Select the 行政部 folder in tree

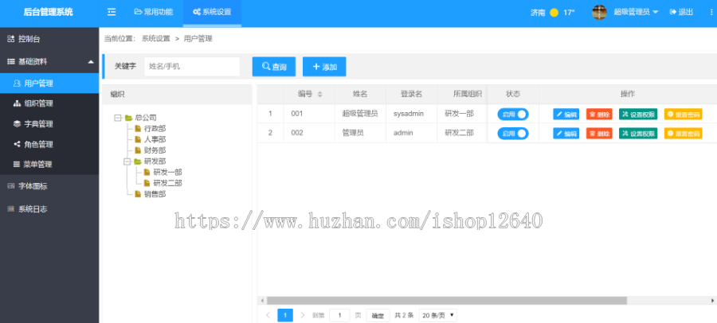coord(155,128)
